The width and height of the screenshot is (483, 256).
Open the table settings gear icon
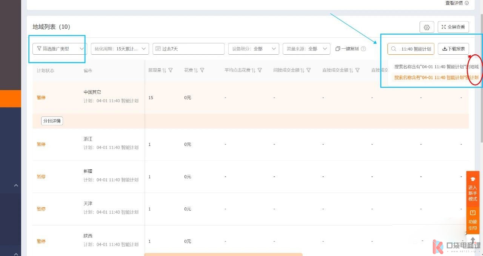[x=426, y=27]
